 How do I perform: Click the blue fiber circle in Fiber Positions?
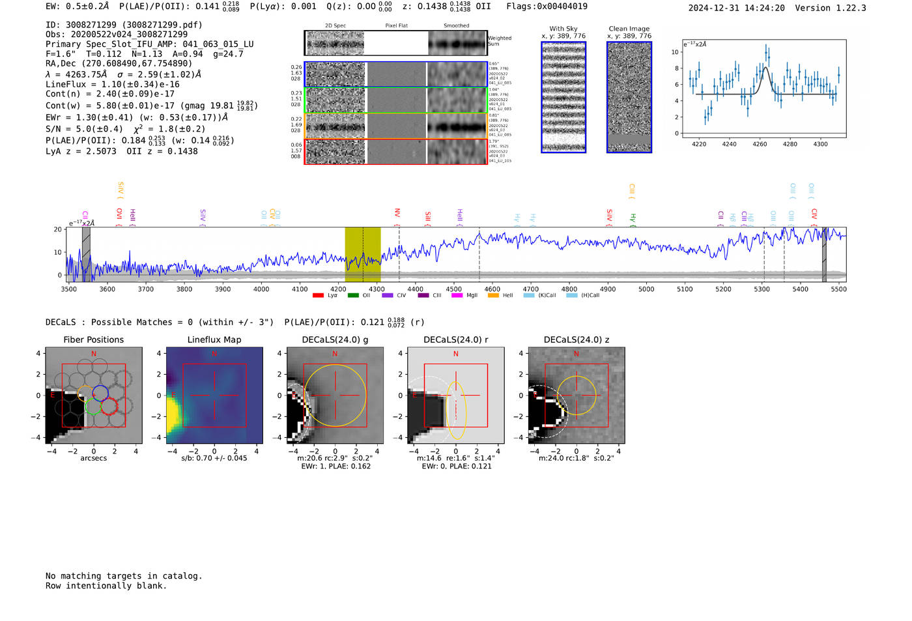(x=100, y=393)
